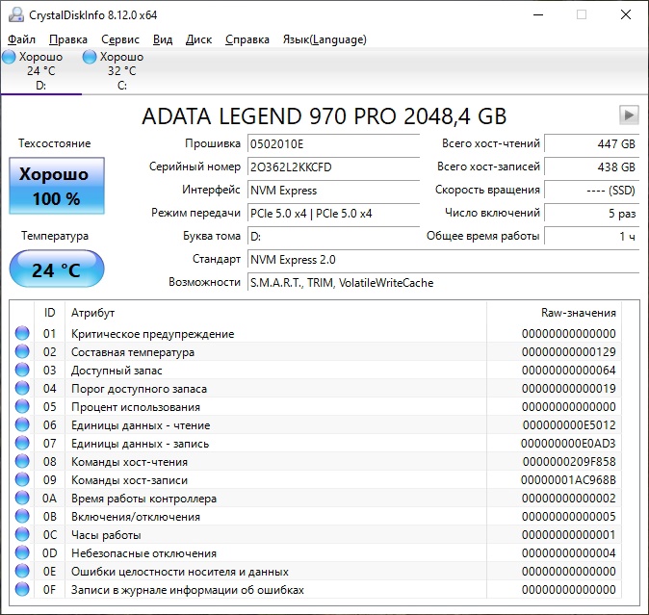Screen dimensions: 649x615
Task: Open the Диск menu
Action: coord(198,39)
